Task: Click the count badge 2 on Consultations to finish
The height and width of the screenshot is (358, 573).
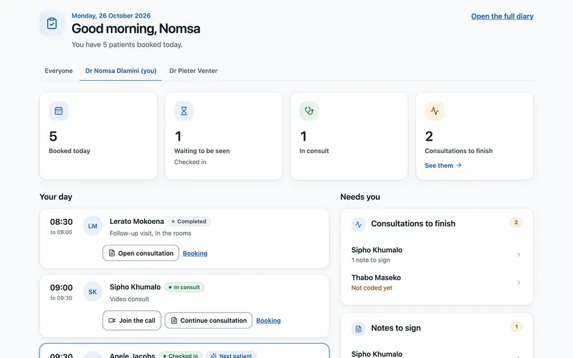Action: [516, 223]
